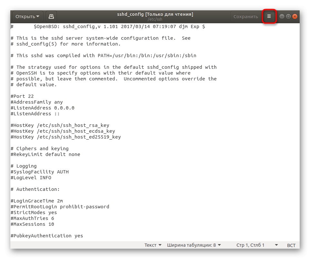
Task: Minimize the gedit window
Action: tap(282, 16)
